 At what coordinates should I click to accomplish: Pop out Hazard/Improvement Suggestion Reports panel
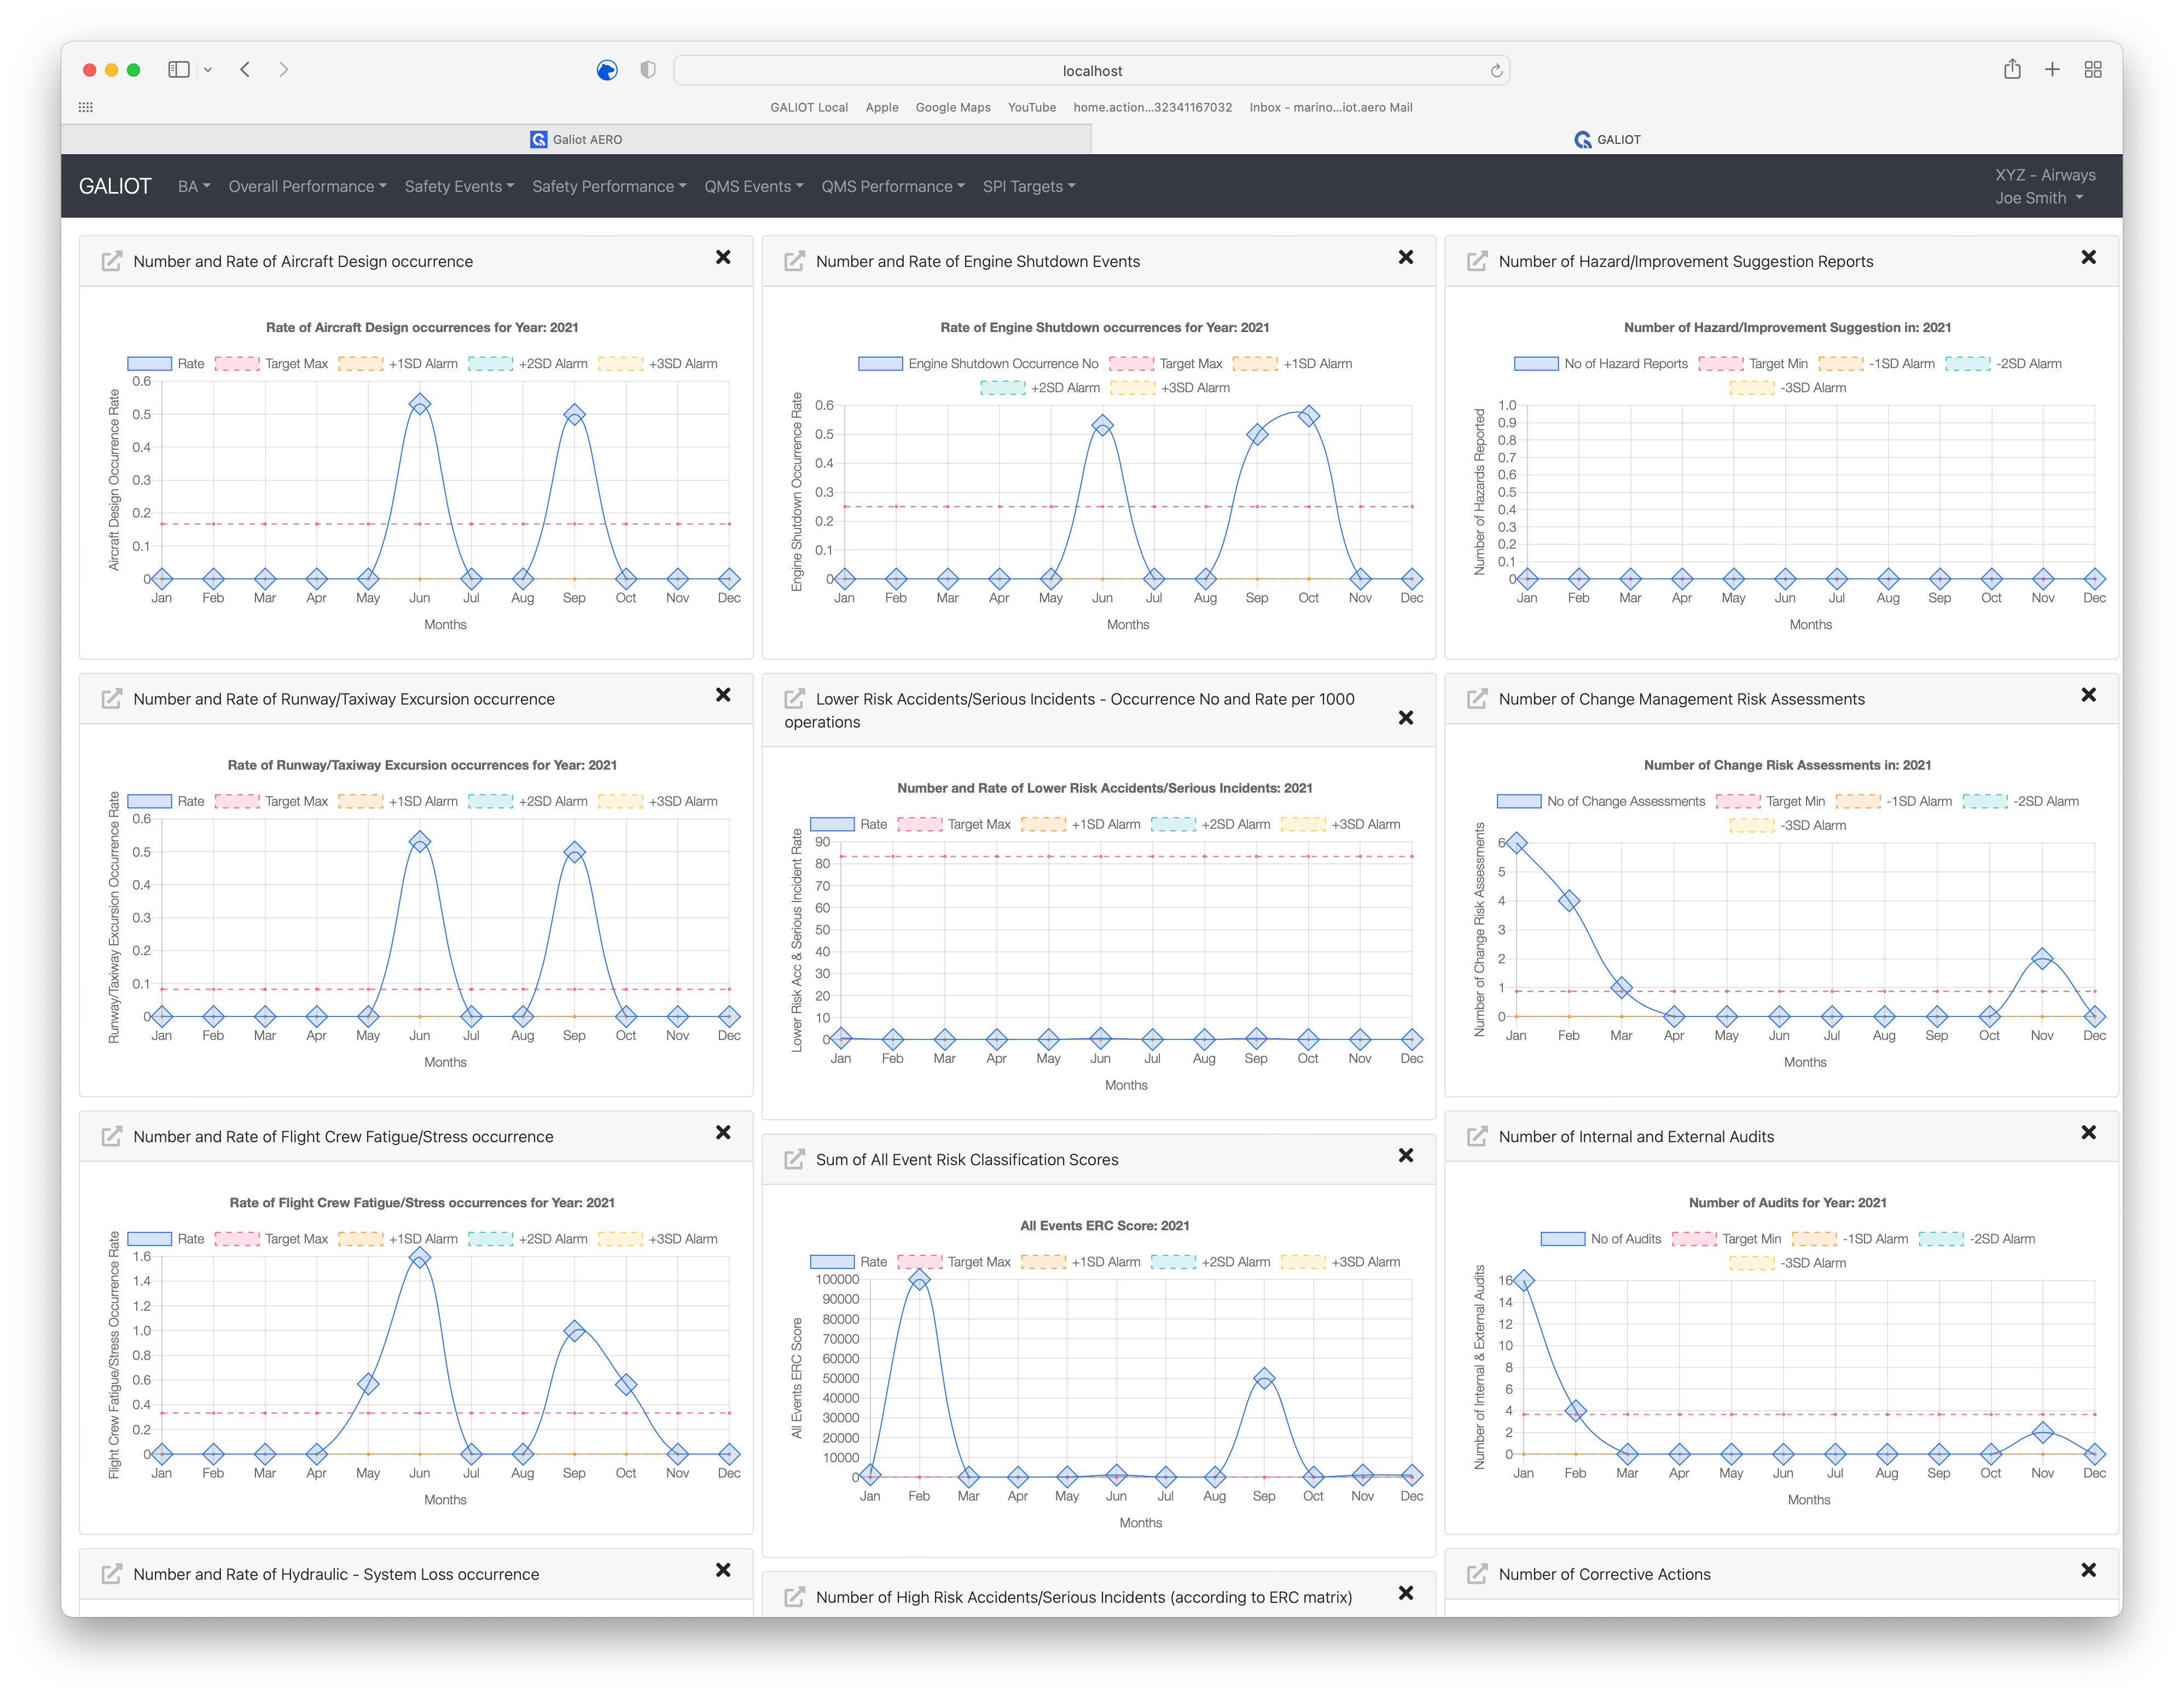pos(1477,261)
